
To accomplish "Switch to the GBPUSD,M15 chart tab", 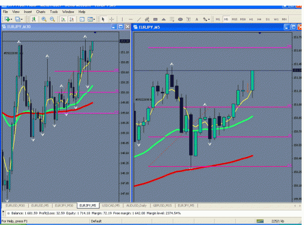I will coord(162,206).
